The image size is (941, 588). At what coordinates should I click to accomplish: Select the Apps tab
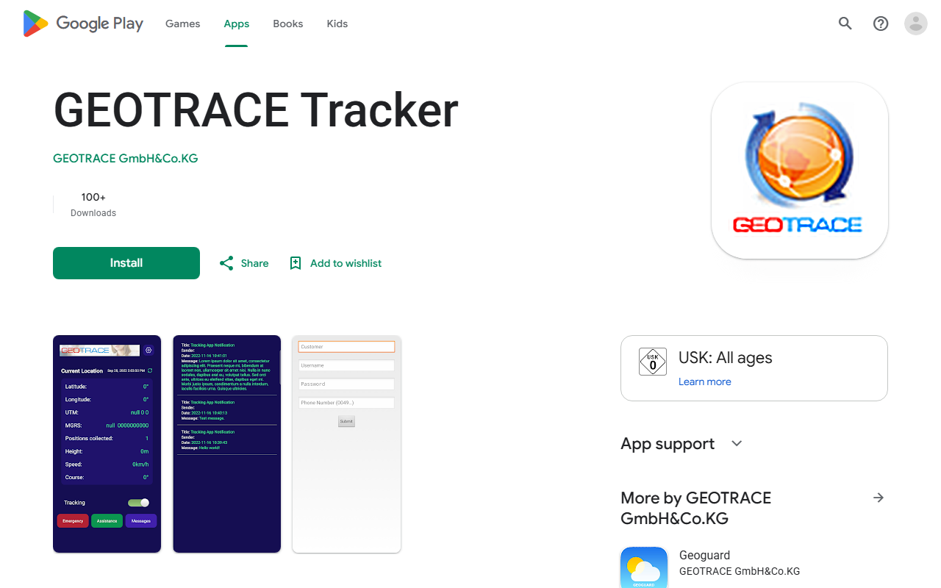point(237,24)
